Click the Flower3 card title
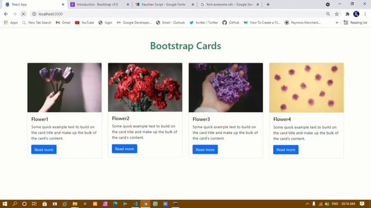The image size is (371, 208). pos(201,120)
